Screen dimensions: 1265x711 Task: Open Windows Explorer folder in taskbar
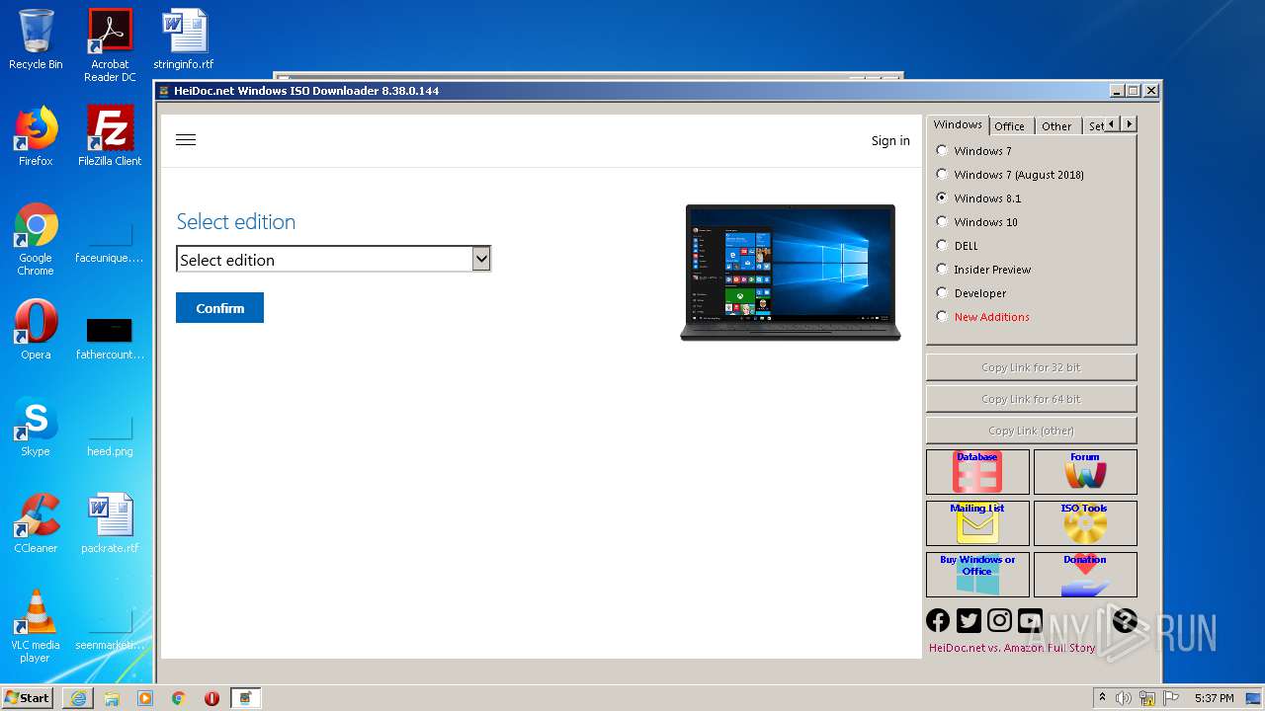tap(112, 698)
